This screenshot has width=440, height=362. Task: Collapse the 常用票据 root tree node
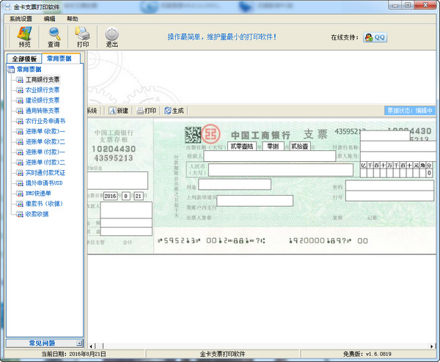pos(10,70)
